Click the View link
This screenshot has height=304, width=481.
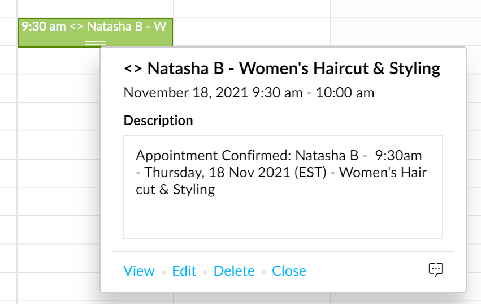coord(138,271)
